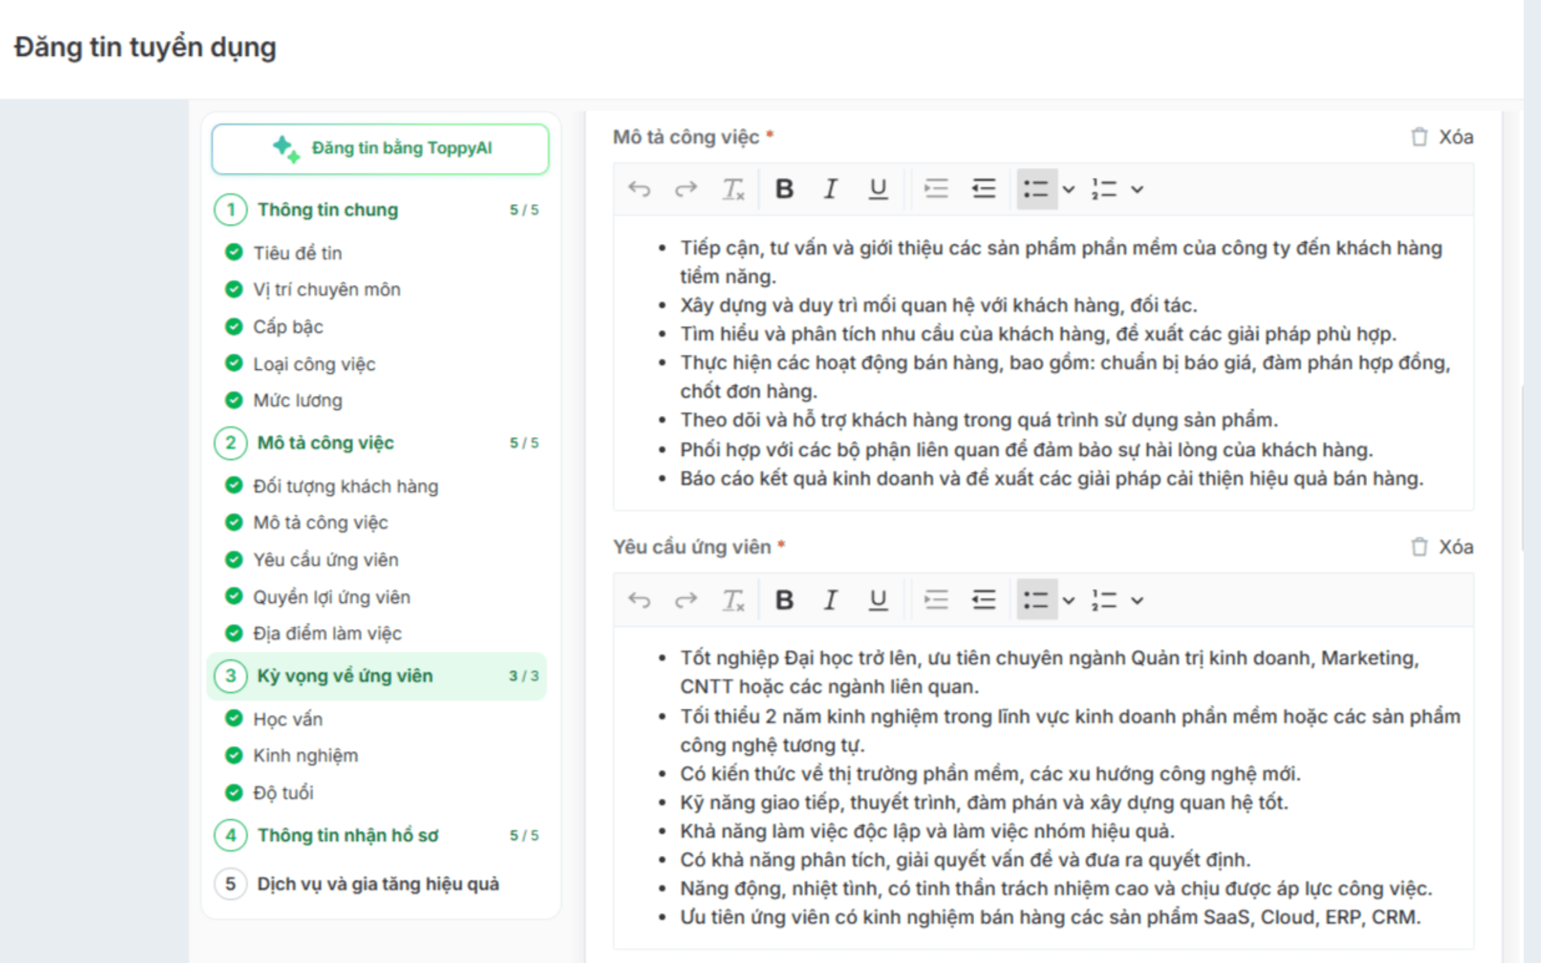Toggle numbered list in Mô tả công việc toolbar

[1104, 189]
